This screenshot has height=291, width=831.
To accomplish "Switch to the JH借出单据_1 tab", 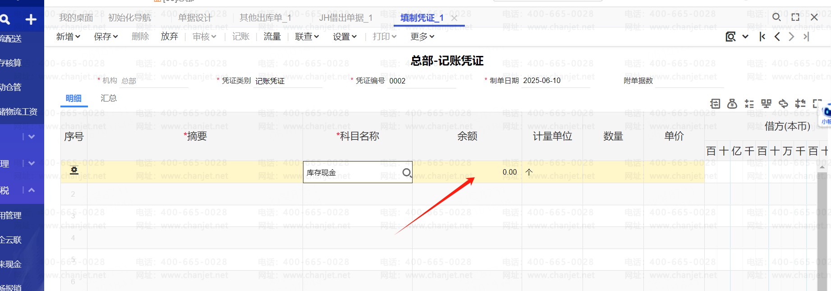I will 345,18.
